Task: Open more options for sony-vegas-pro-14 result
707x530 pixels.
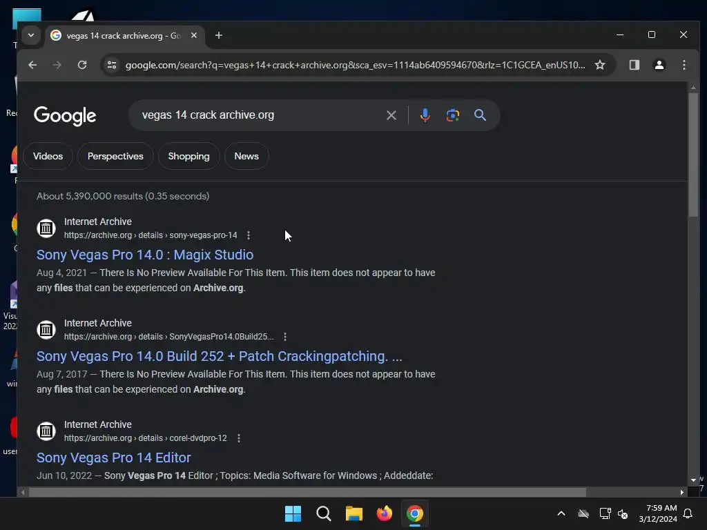Action: tap(249, 235)
